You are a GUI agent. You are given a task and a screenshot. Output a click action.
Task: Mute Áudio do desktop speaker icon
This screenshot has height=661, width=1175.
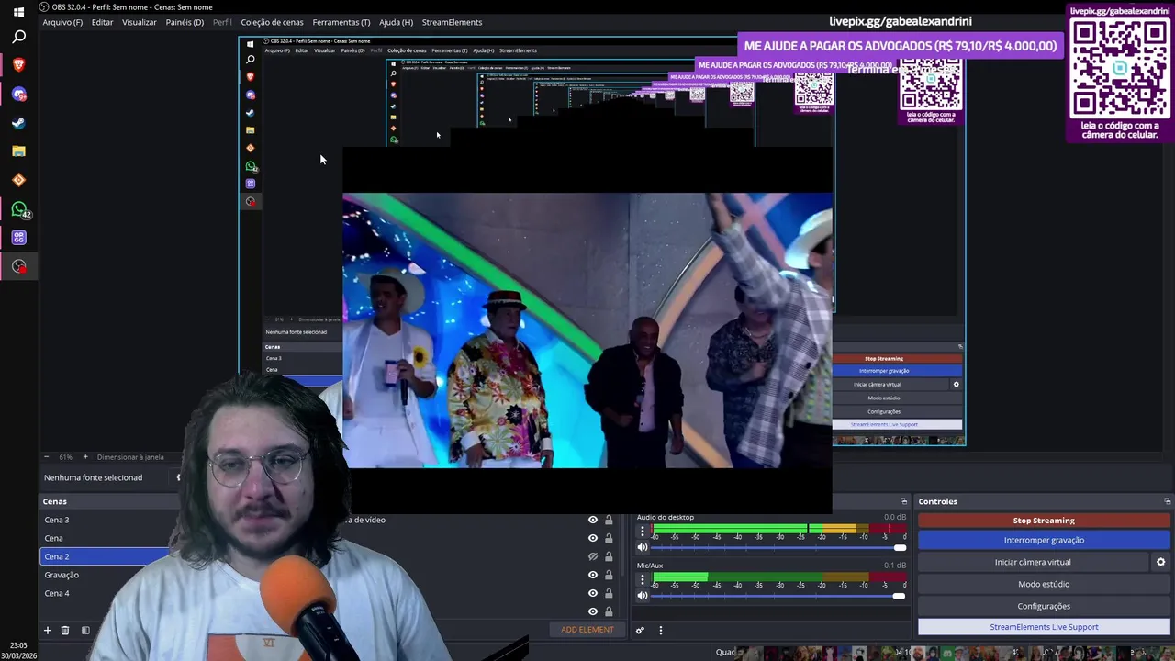click(643, 547)
